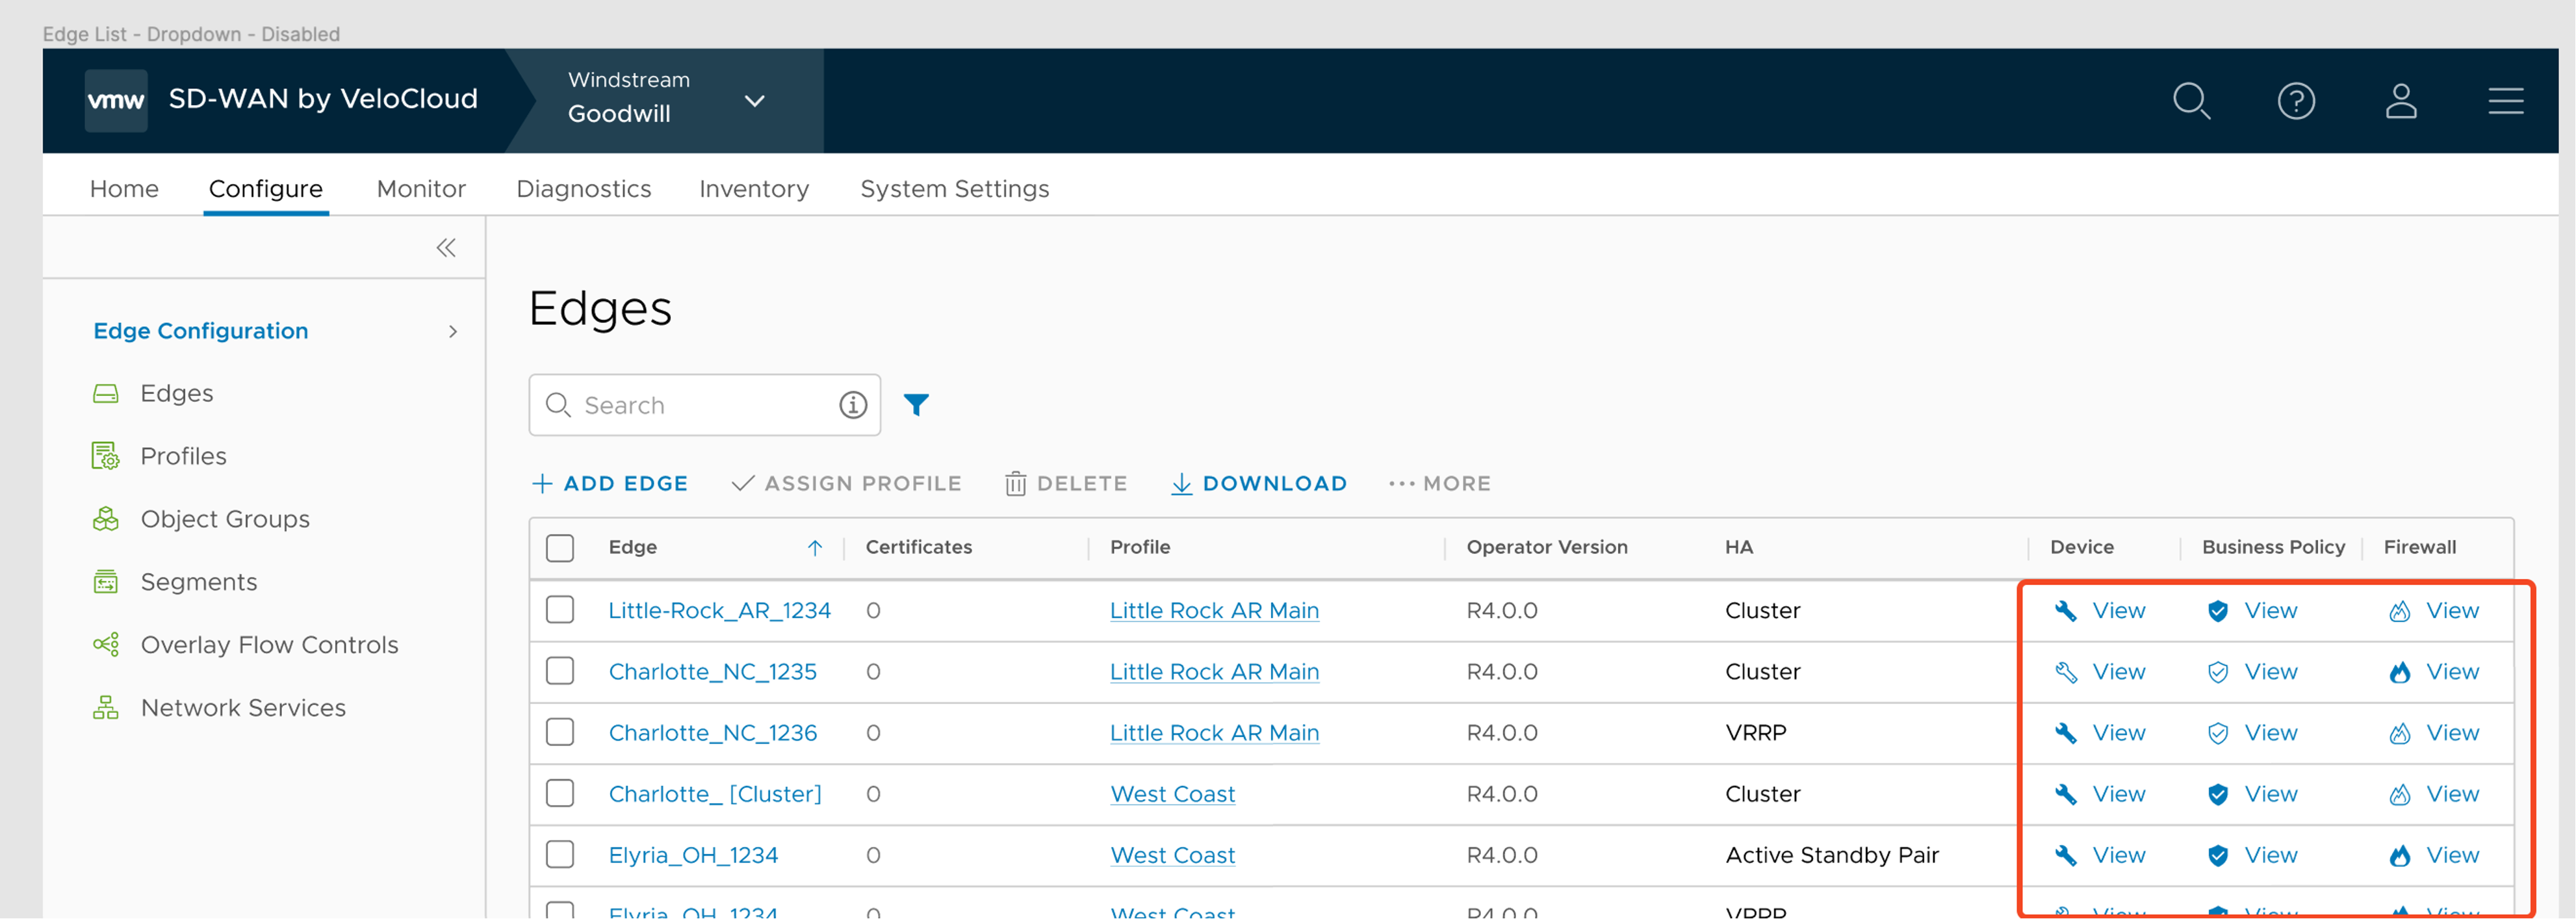Image resolution: width=2576 pixels, height=919 pixels.
Task: Click Business Policy shield icon for Charlotte_NC_1235
Action: point(2217,672)
